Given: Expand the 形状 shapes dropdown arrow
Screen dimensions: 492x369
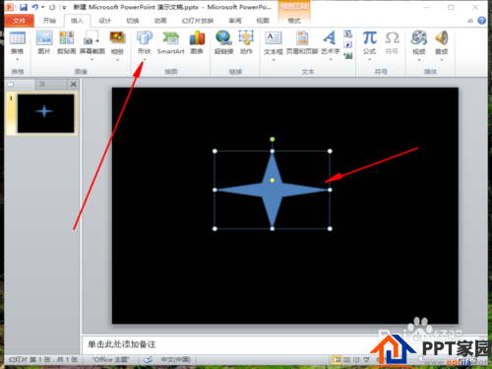Looking at the screenshot, I should (145, 60).
